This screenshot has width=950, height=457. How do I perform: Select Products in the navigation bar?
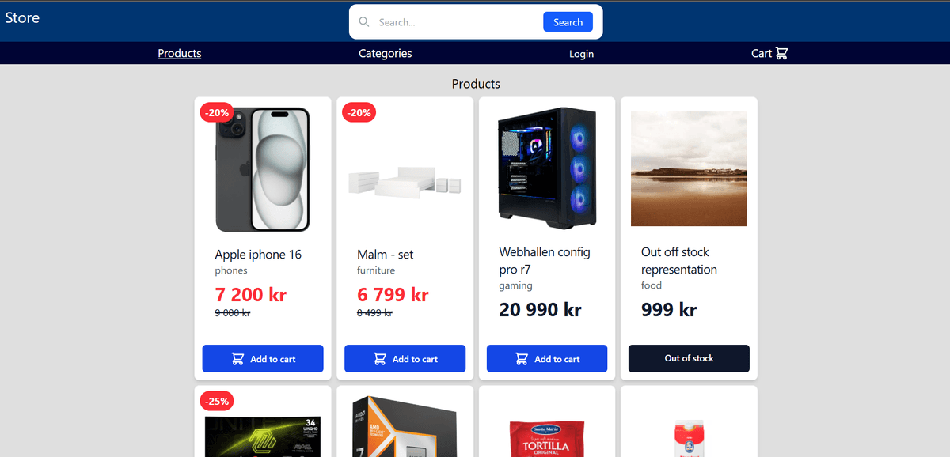(x=179, y=53)
